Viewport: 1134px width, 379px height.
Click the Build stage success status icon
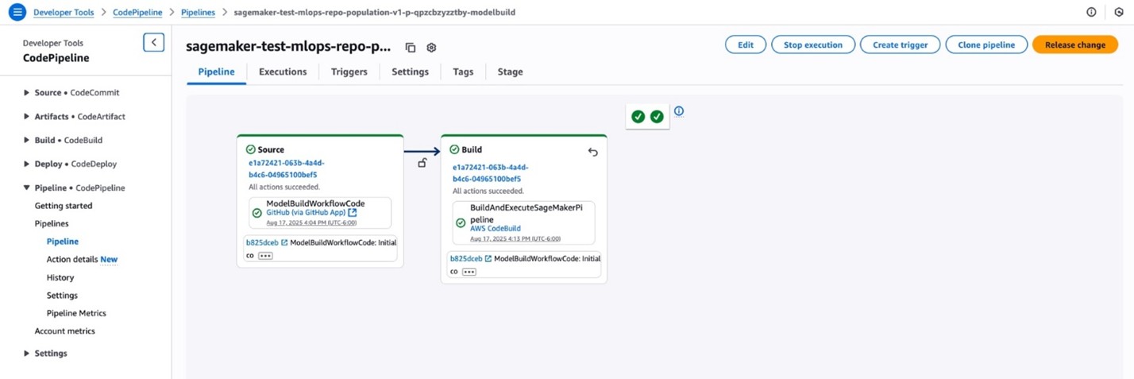454,149
